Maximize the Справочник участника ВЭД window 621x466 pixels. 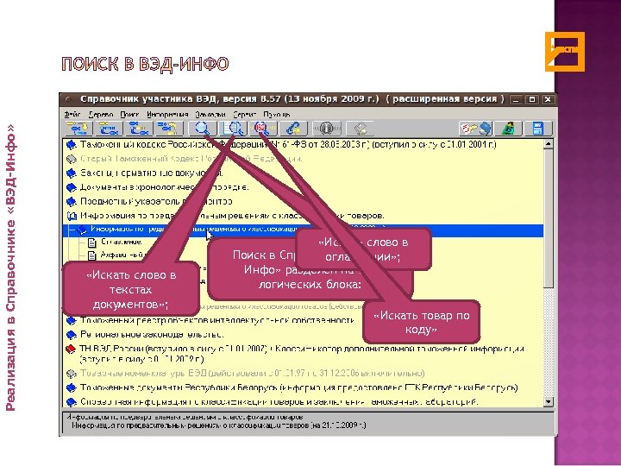(x=532, y=99)
